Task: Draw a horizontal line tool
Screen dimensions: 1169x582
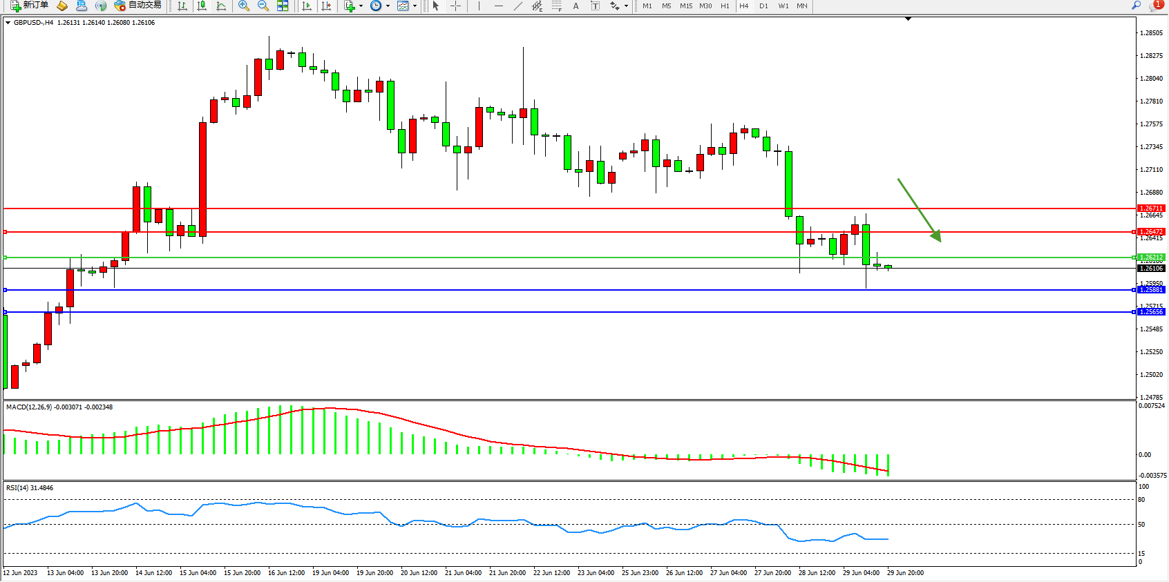Action: pos(498,6)
